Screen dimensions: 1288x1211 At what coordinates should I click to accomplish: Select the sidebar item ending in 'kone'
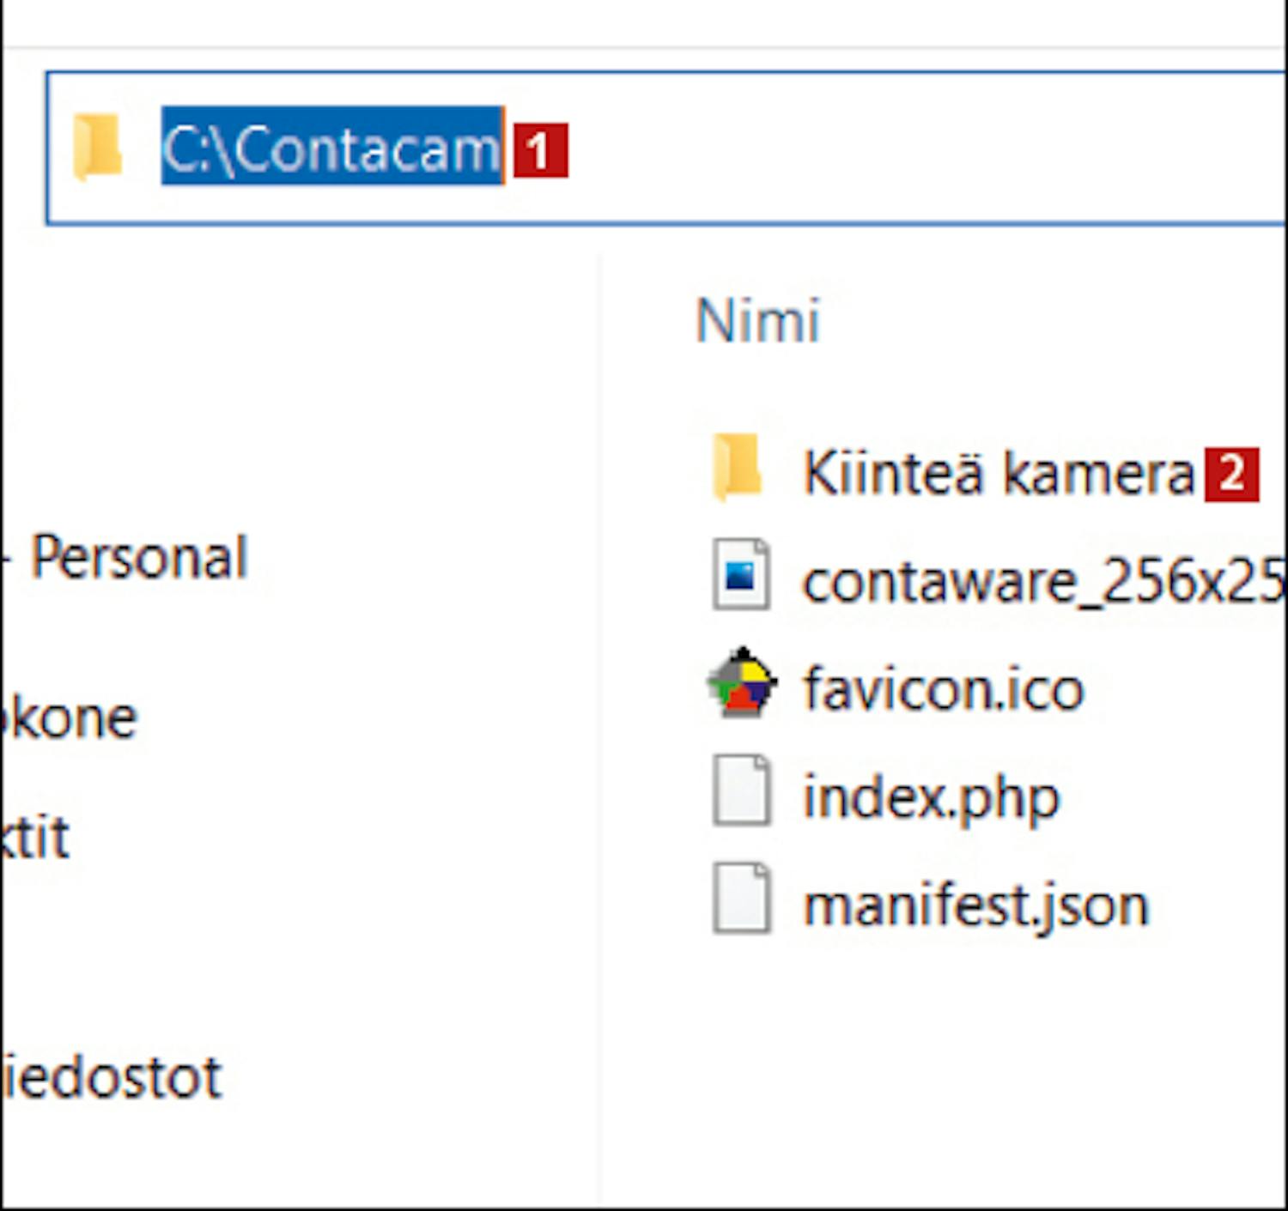pyautogui.click(x=69, y=718)
